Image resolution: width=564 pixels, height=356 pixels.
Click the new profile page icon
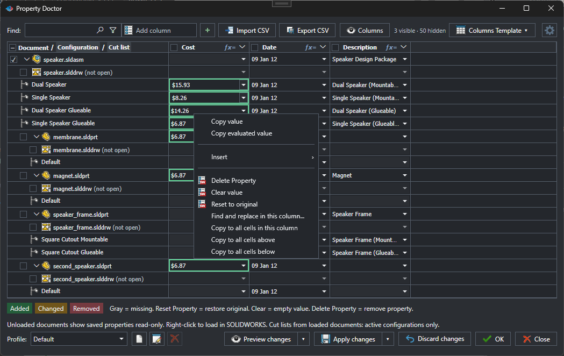(x=139, y=339)
